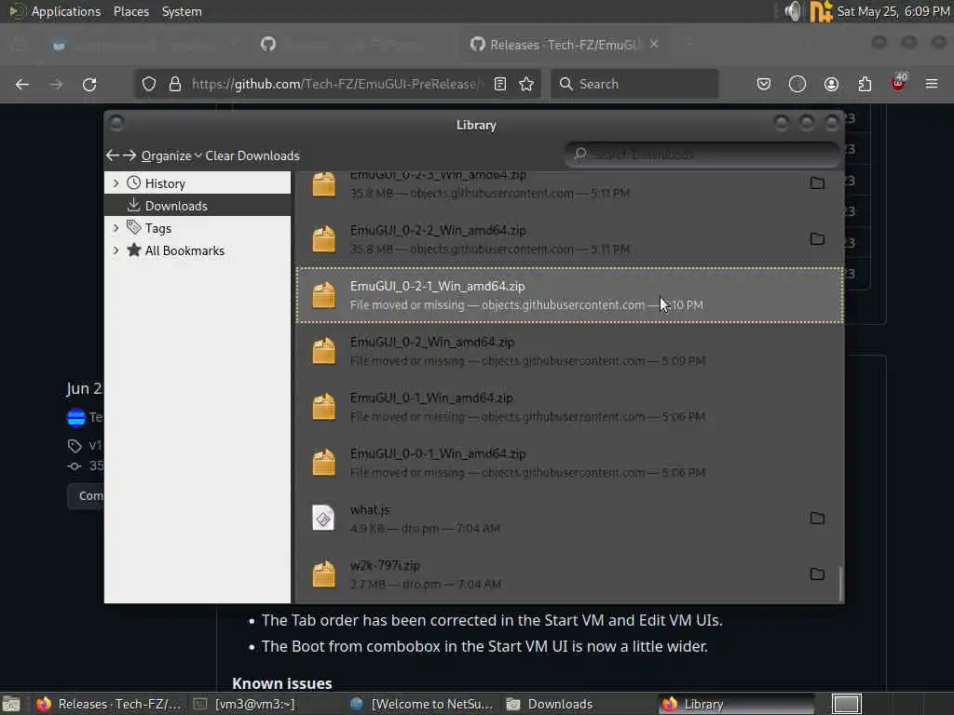Image resolution: width=954 pixels, height=715 pixels.
Task: Open the System menu
Action: [182, 11]
